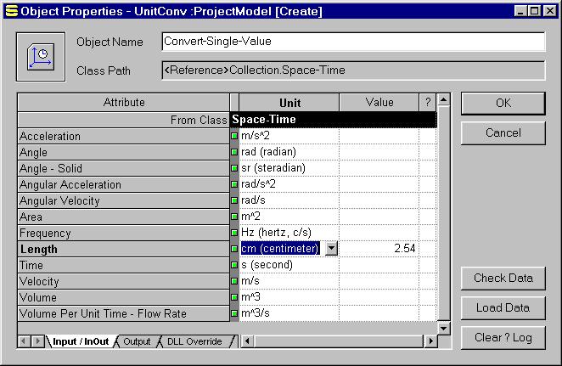This screenshot has width=562, height=366.
Task: Click the app icon in title bar
Action: click(x=10, y=11)
